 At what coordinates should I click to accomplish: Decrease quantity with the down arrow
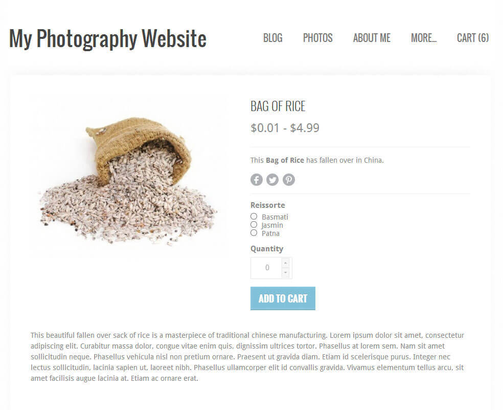(285, 273)
